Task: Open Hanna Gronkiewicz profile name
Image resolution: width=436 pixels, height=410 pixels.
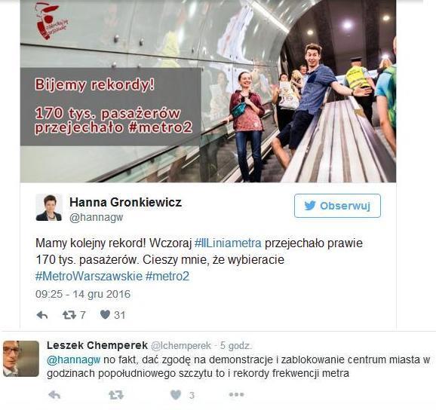Action: tap(126, 202)
